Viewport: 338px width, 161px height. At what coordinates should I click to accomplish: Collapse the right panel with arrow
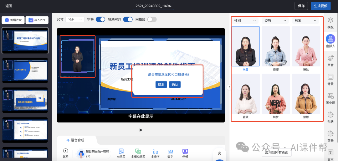(x=229, y=87)
